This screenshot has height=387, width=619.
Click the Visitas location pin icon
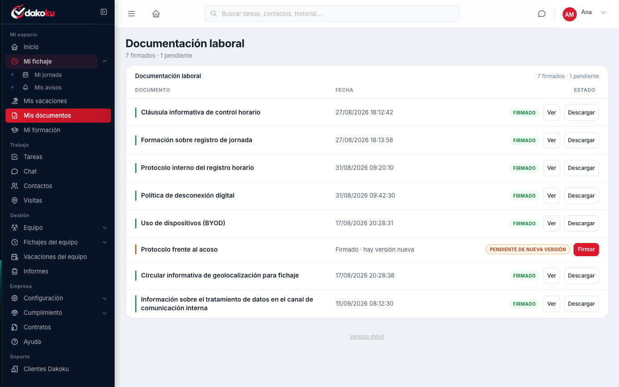pos(15,200)
